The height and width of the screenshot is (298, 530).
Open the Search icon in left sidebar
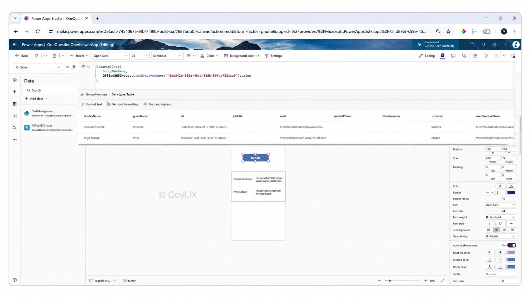15,128
